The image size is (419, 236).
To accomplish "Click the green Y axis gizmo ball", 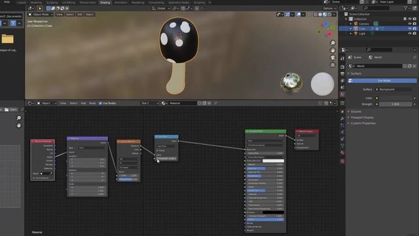I will pyautogui.click(x=333, y=28).
